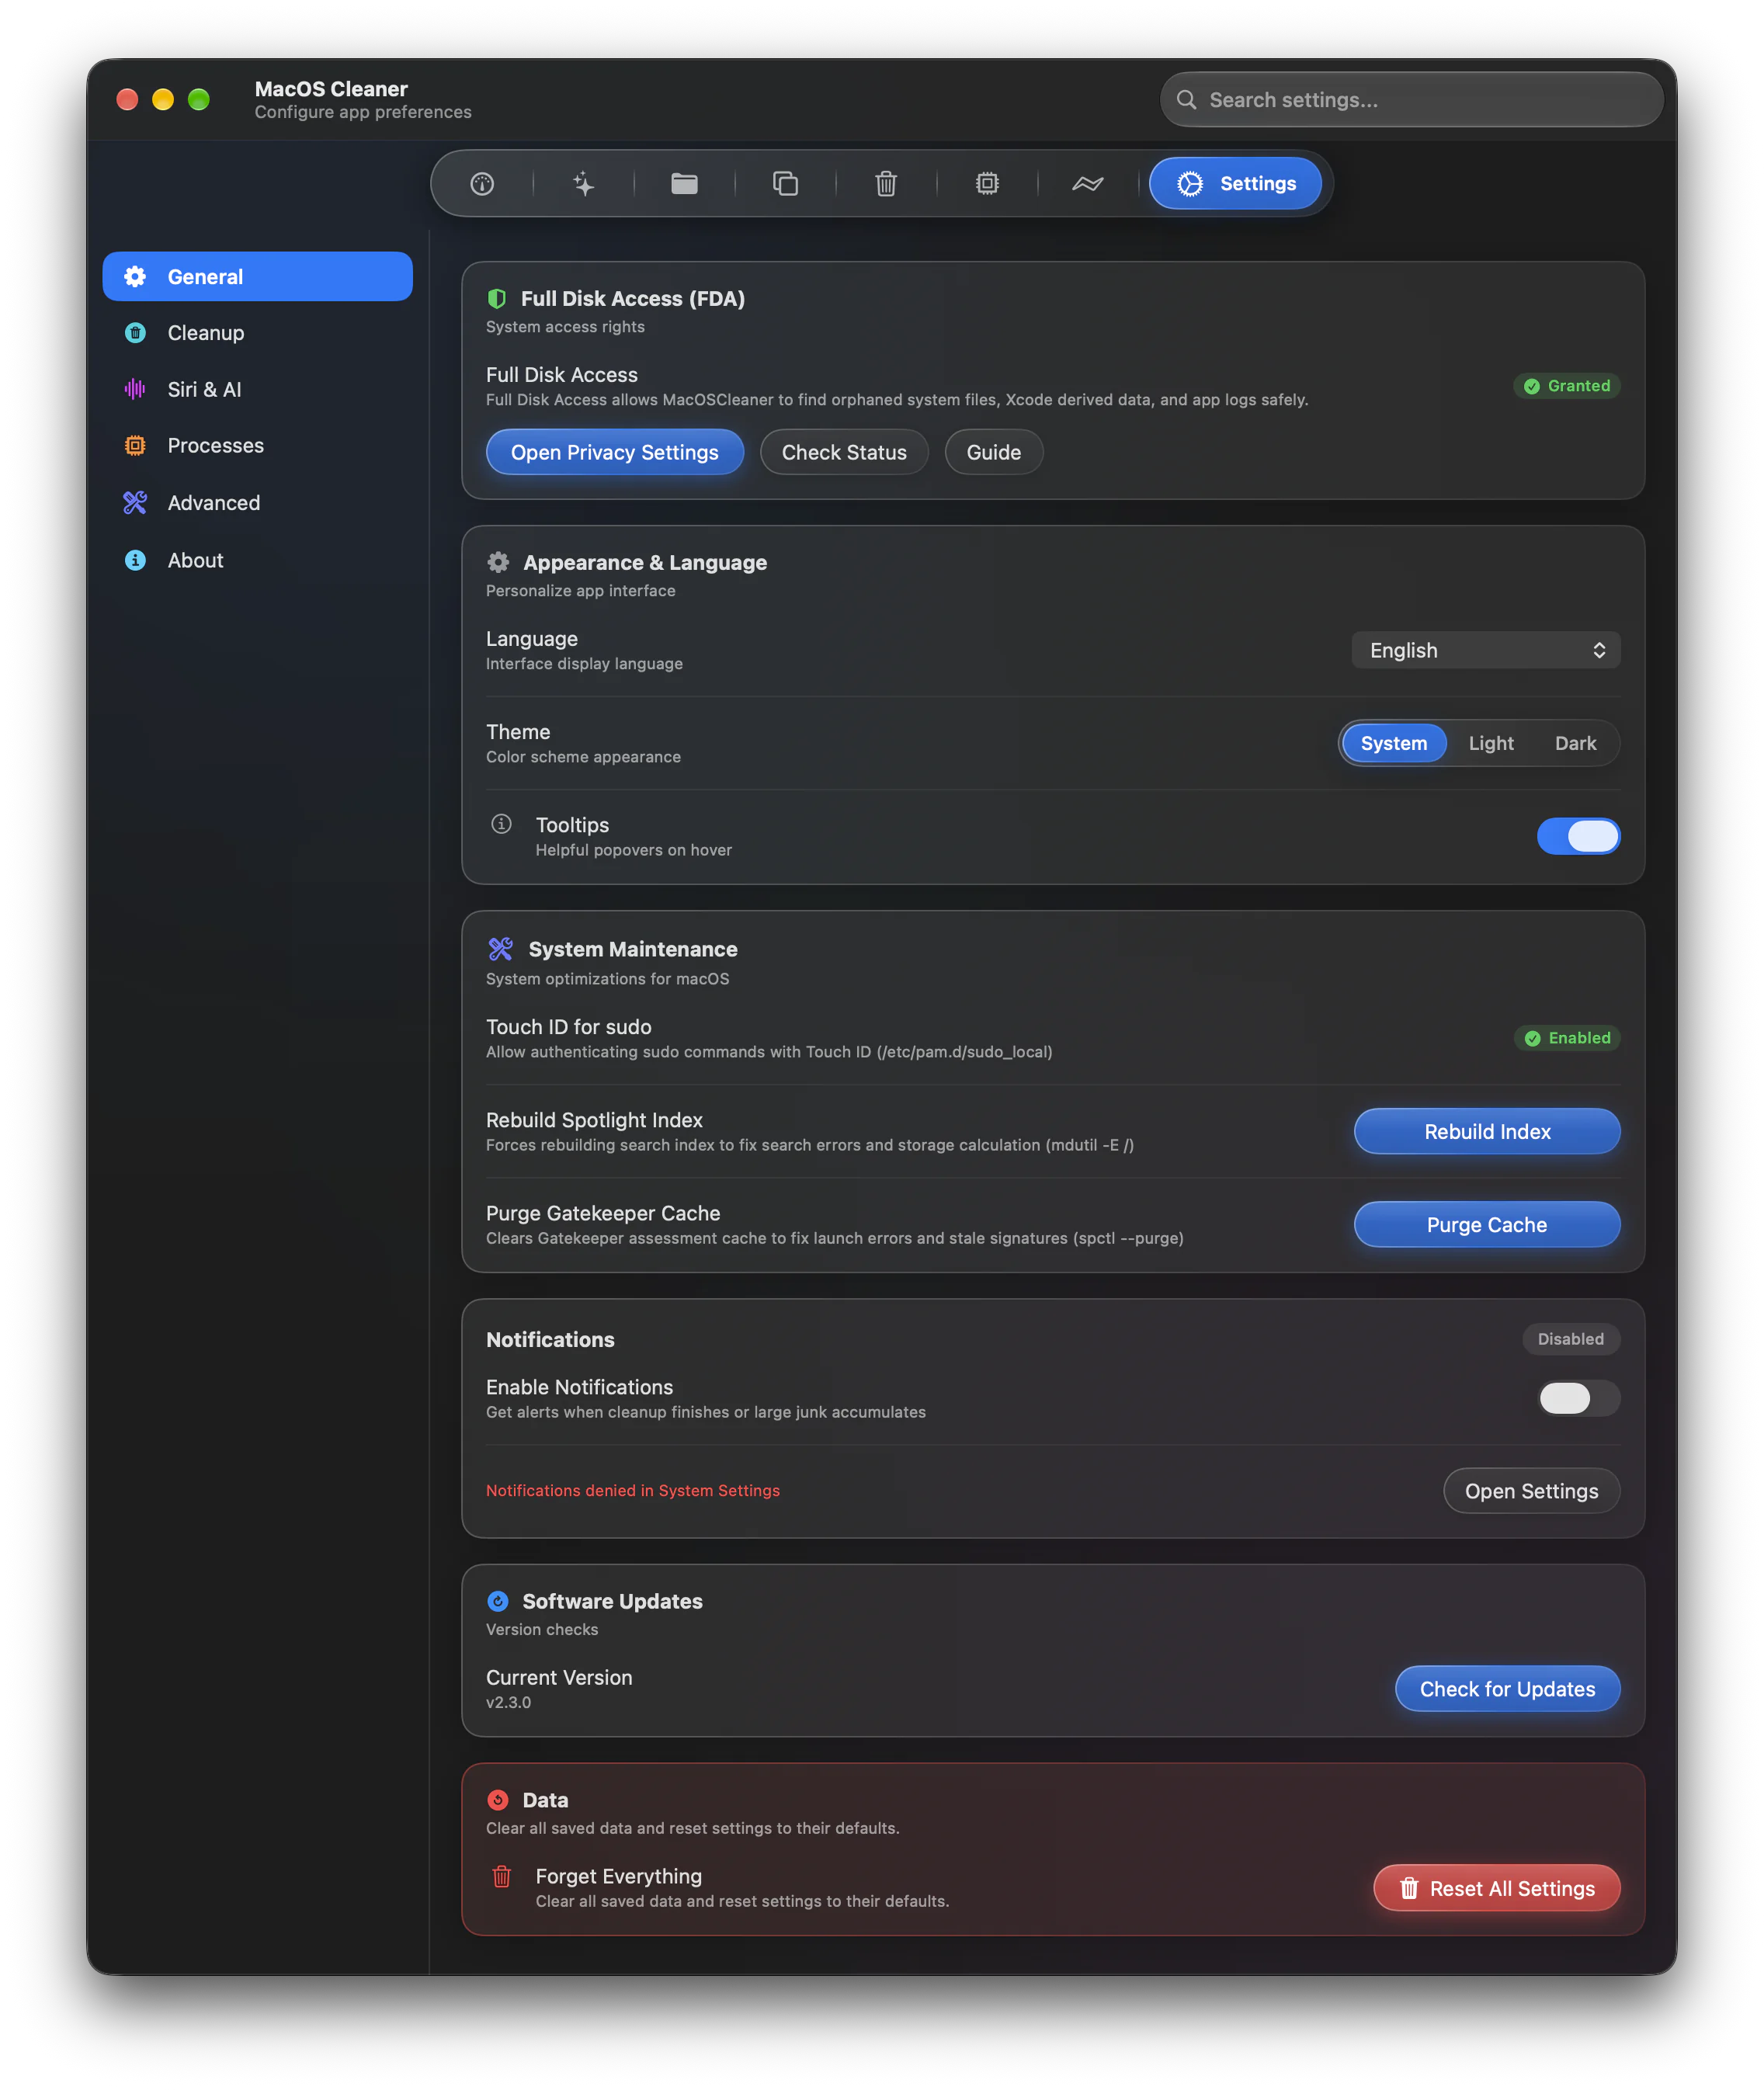Toggle the Tooltips switch off
This screenshot has width=1764, height=2090.
(1578, 837)
